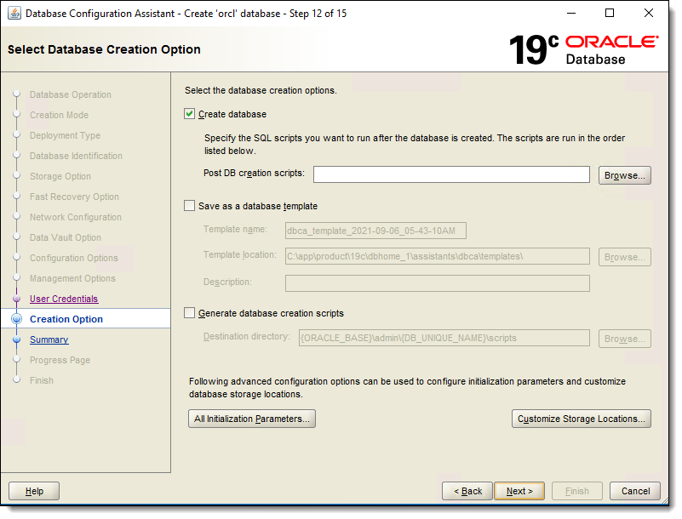
Task: Enable Generate database creation scripts
Action: (189, 313)
